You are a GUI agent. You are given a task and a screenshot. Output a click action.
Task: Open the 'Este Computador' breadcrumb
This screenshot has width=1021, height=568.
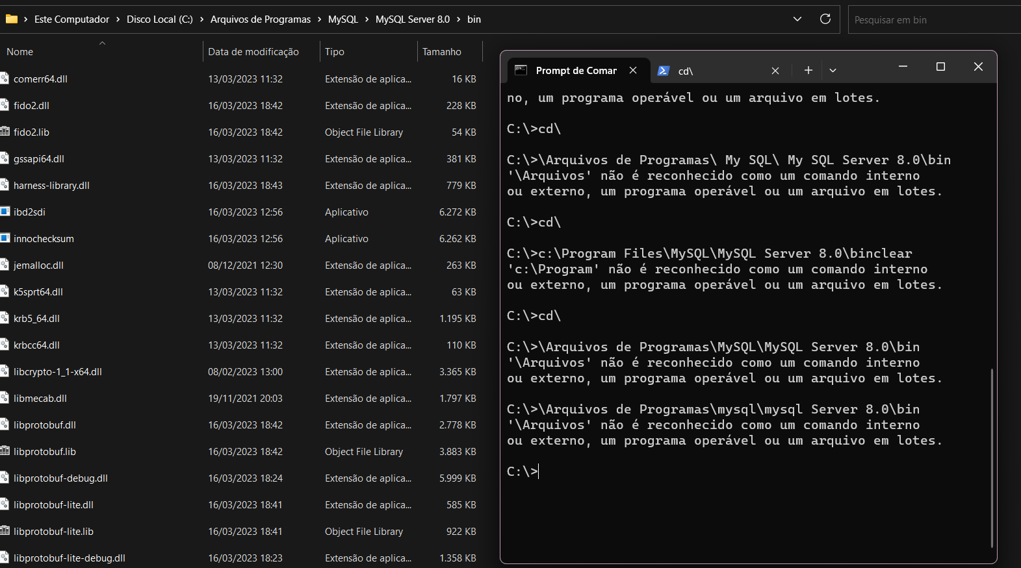[71, 19]
